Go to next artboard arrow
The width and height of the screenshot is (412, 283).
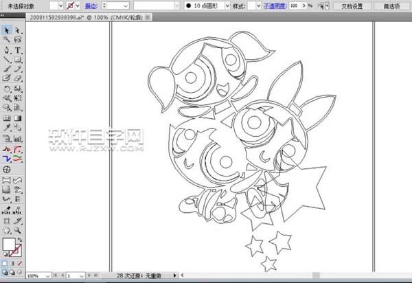pyautogui.click(x=89, y=275)
